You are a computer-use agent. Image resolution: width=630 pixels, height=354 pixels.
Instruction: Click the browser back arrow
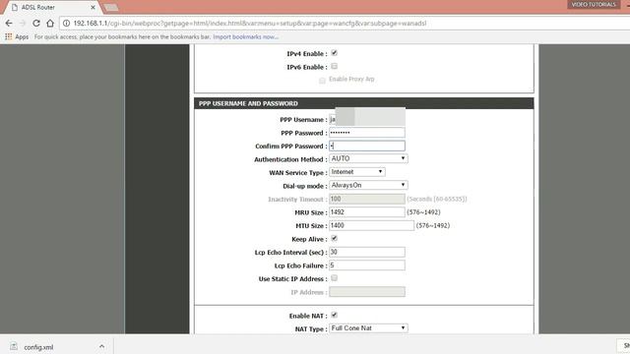tap(9, 24)
